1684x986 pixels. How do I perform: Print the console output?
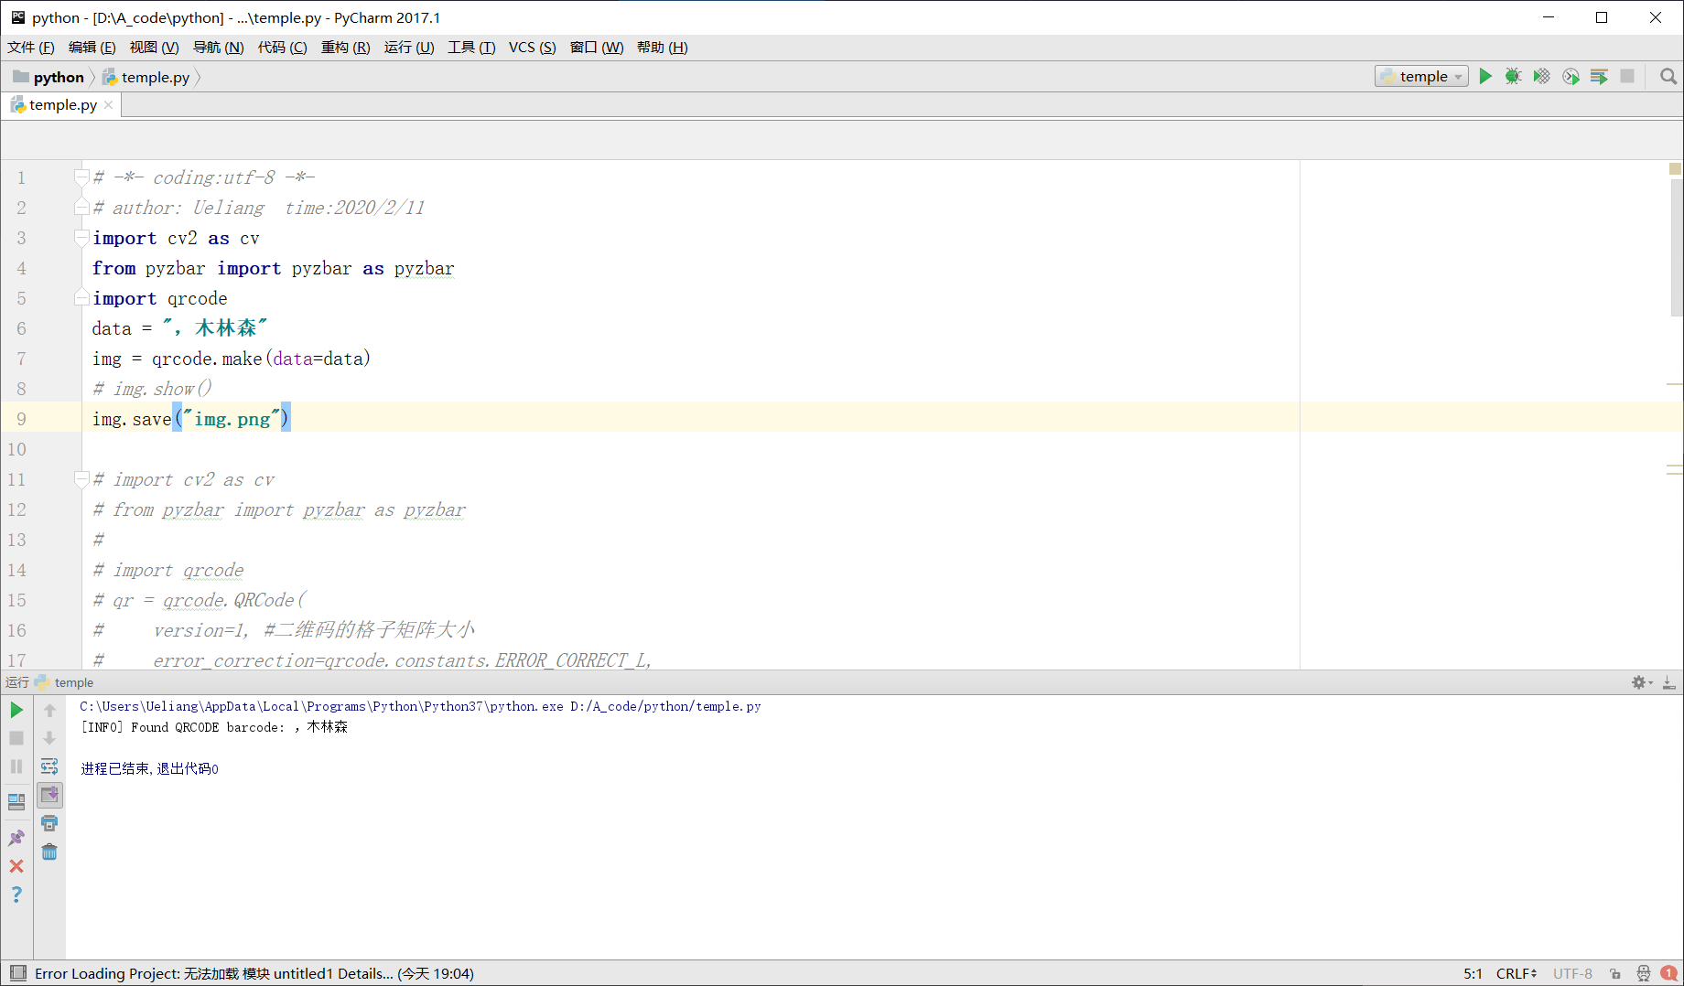49,823
